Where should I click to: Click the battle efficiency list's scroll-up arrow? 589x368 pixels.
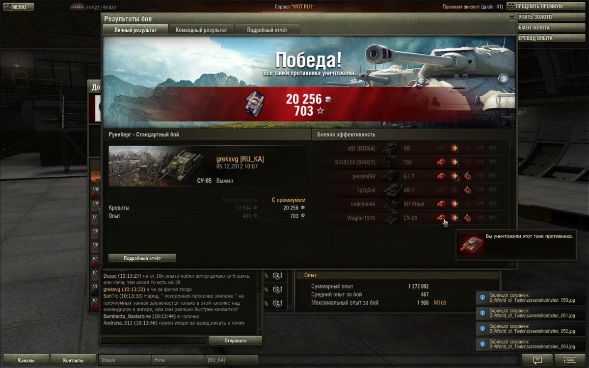pos(512,144)
